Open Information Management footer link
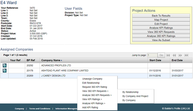 tap(66, 109)
